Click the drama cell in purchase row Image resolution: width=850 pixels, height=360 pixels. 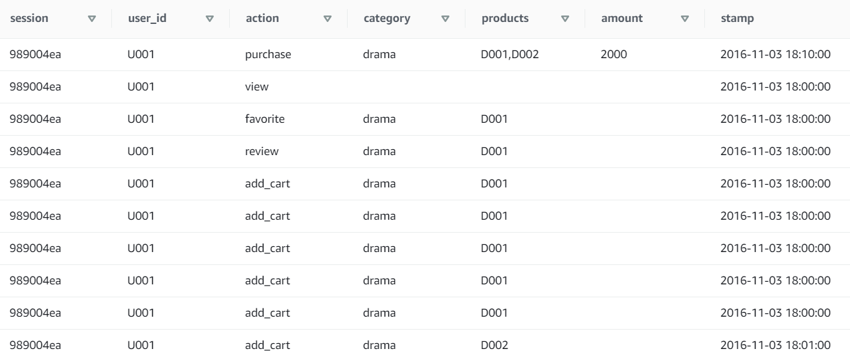point(379,55)
